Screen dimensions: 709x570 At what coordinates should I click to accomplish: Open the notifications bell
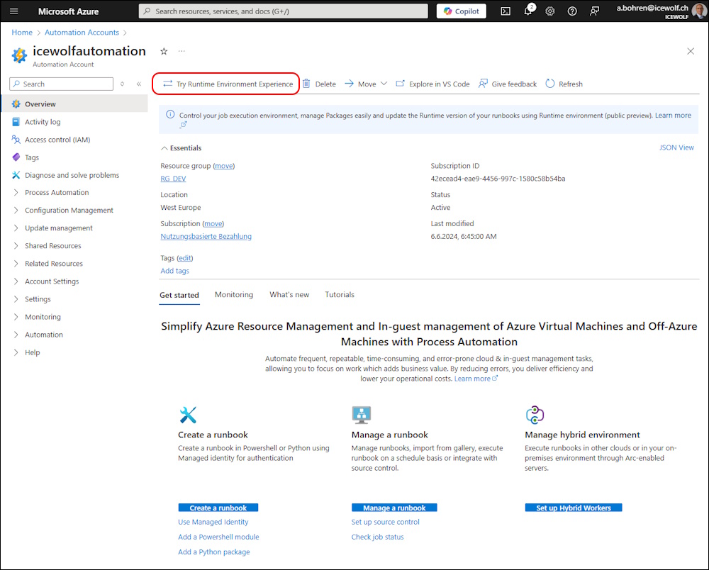527,11
